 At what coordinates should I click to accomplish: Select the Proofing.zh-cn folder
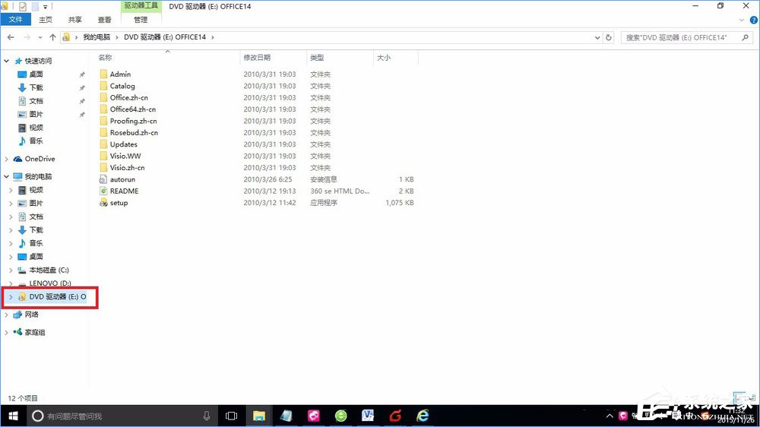tap(133, 121)
